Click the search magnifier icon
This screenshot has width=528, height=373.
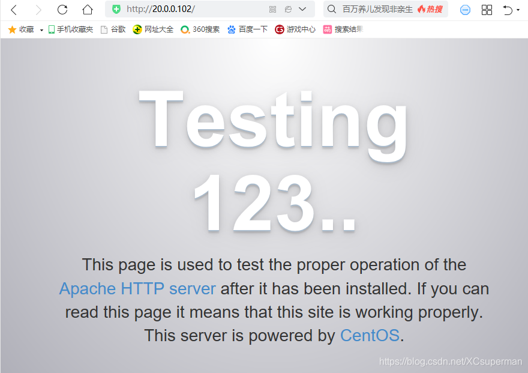click(x=332, y=9)
